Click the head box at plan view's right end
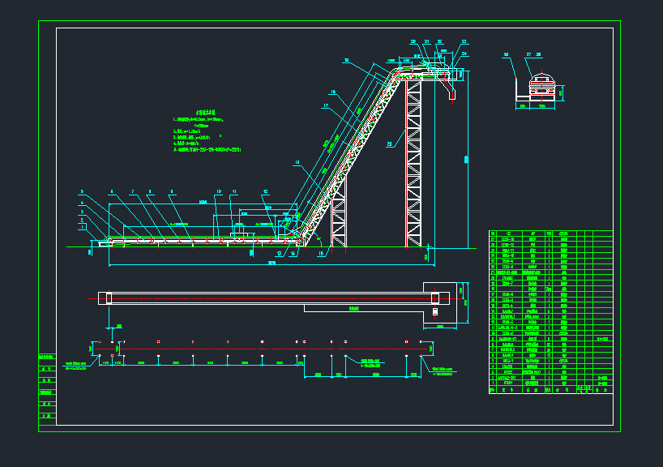Screen dimensions: 663x467 [435, 298]
